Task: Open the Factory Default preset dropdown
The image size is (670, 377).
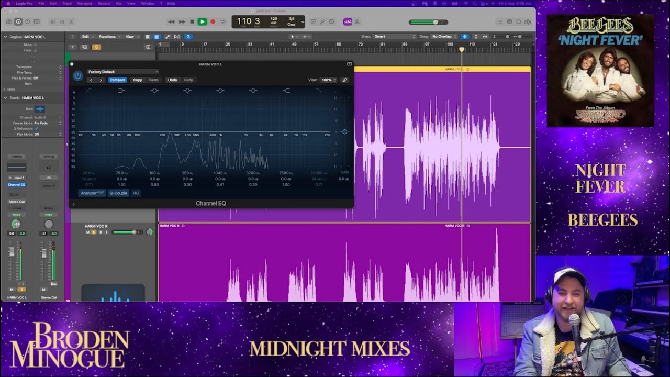Action: pos(123,72)
